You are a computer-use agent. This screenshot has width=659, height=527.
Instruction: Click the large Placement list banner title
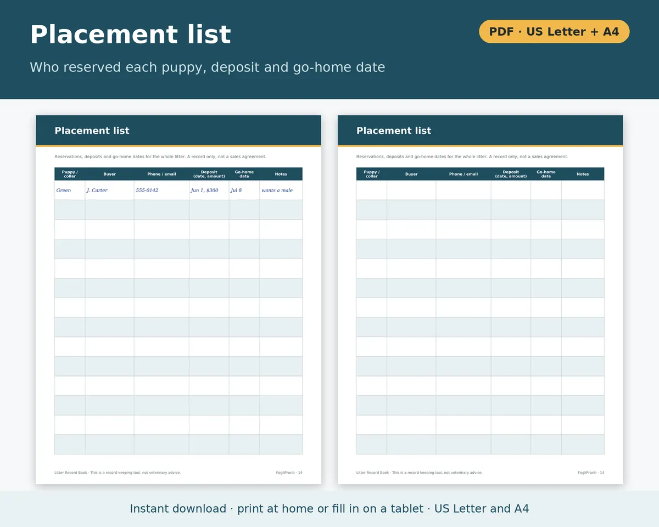click(x=130, y=35)
